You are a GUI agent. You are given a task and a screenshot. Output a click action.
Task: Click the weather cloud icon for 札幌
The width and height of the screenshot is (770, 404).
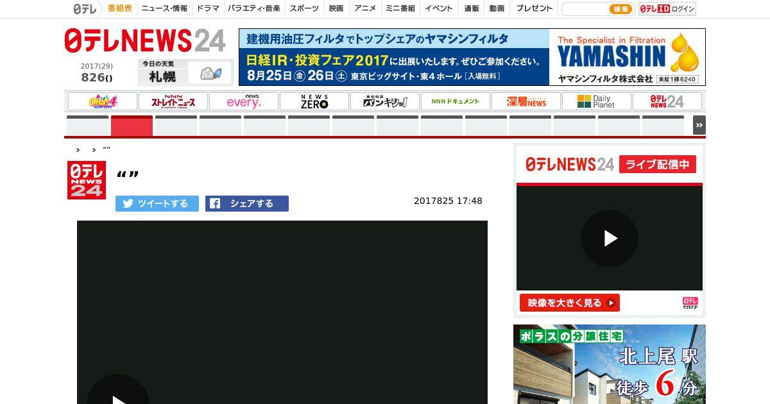point(210,74)
